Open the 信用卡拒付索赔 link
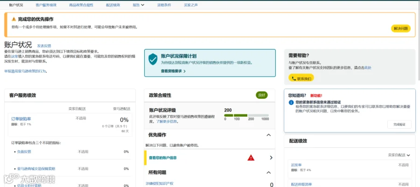Viewport: 420px width, 187px height. pyautogui.click(x=29, y=185)
